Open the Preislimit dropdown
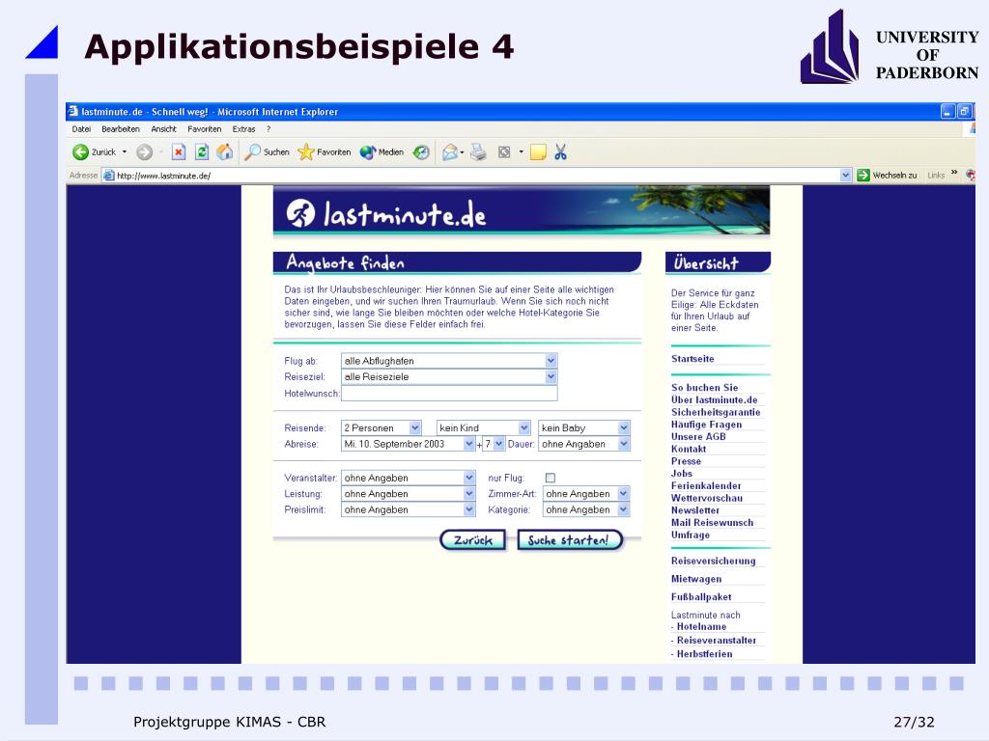The height and width of the screenshot is (741, 989). [x=469, y=509]
